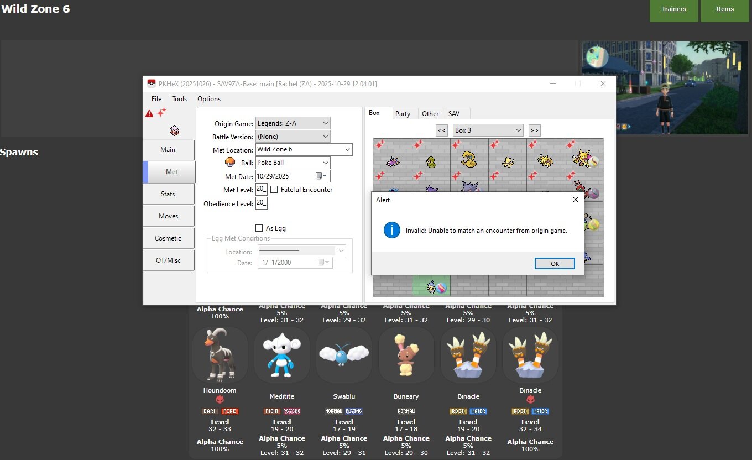
Task: Open the Trainers link button
Action: tap(673, 9)
